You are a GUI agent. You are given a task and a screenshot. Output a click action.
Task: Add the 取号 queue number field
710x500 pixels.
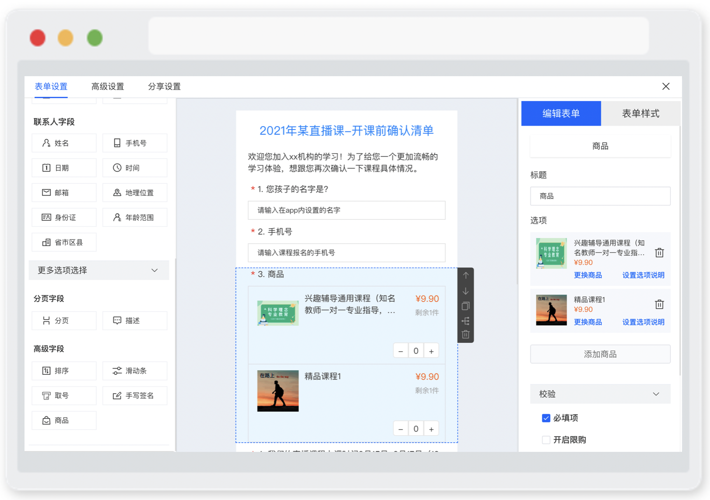click(x=64, y=396)
